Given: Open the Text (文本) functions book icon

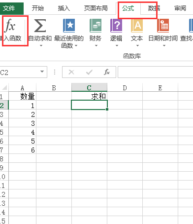Looking at the screenshot, I should click(137, 26).
